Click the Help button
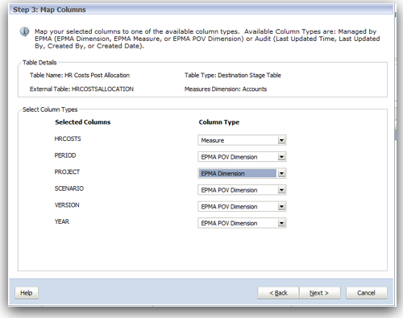The width and height of the screenshot is (403, 318). 27,293
